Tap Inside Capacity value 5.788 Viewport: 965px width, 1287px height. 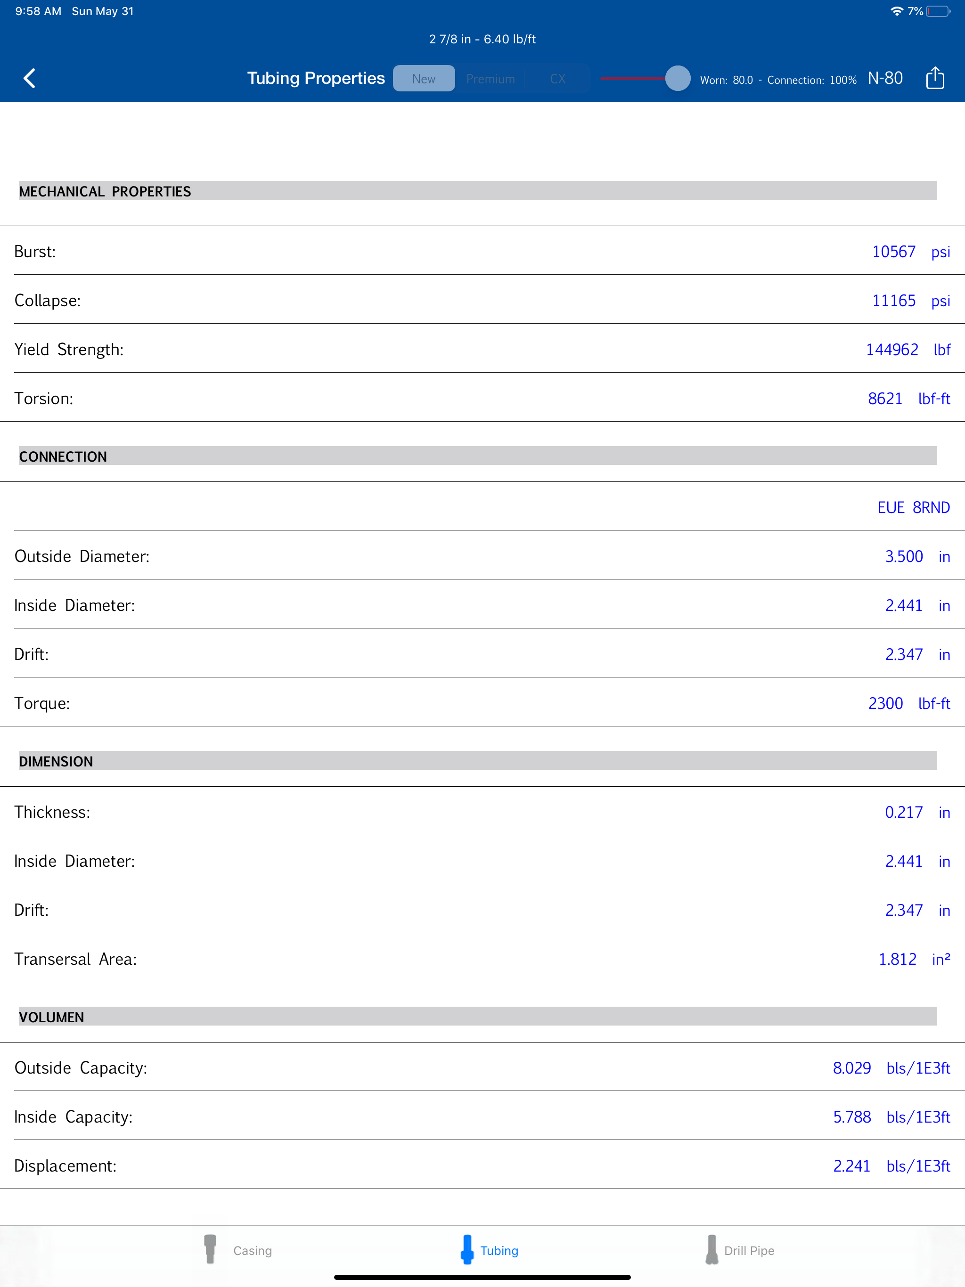click(x=851, y=1116)
